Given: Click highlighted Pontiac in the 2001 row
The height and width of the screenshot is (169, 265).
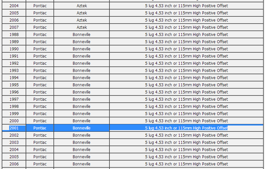Looking at the screenshot, I should 40,128.
